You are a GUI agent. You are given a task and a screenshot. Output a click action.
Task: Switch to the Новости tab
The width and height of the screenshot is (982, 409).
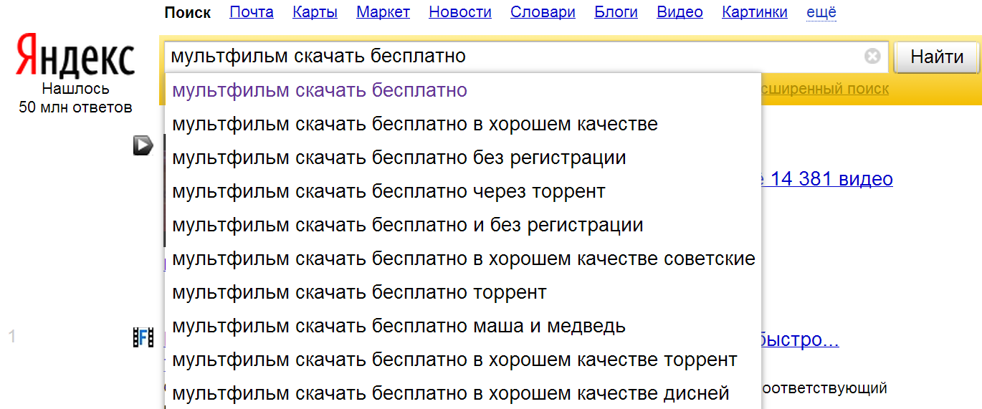pos(459,12)
